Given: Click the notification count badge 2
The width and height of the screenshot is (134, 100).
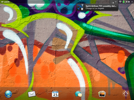Looking at the screenshot, I should pos(82,5).
